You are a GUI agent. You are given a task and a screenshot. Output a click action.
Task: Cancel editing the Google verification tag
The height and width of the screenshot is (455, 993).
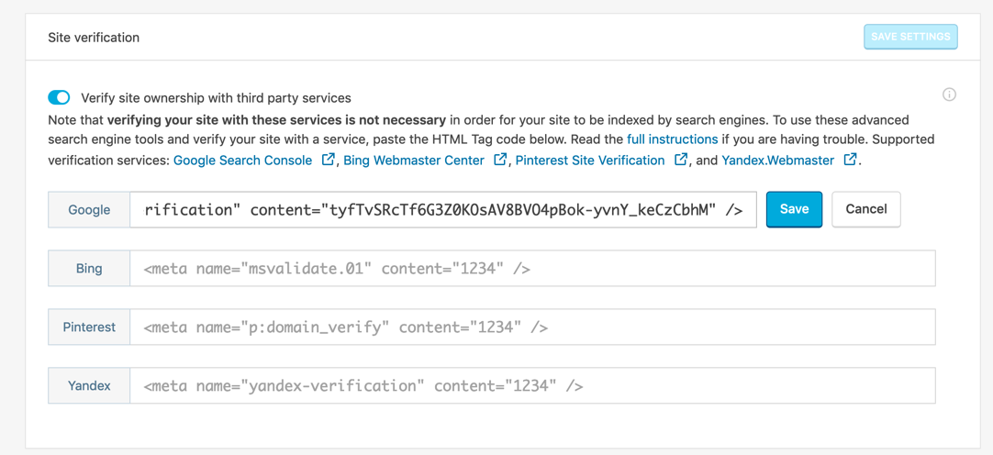865,209
